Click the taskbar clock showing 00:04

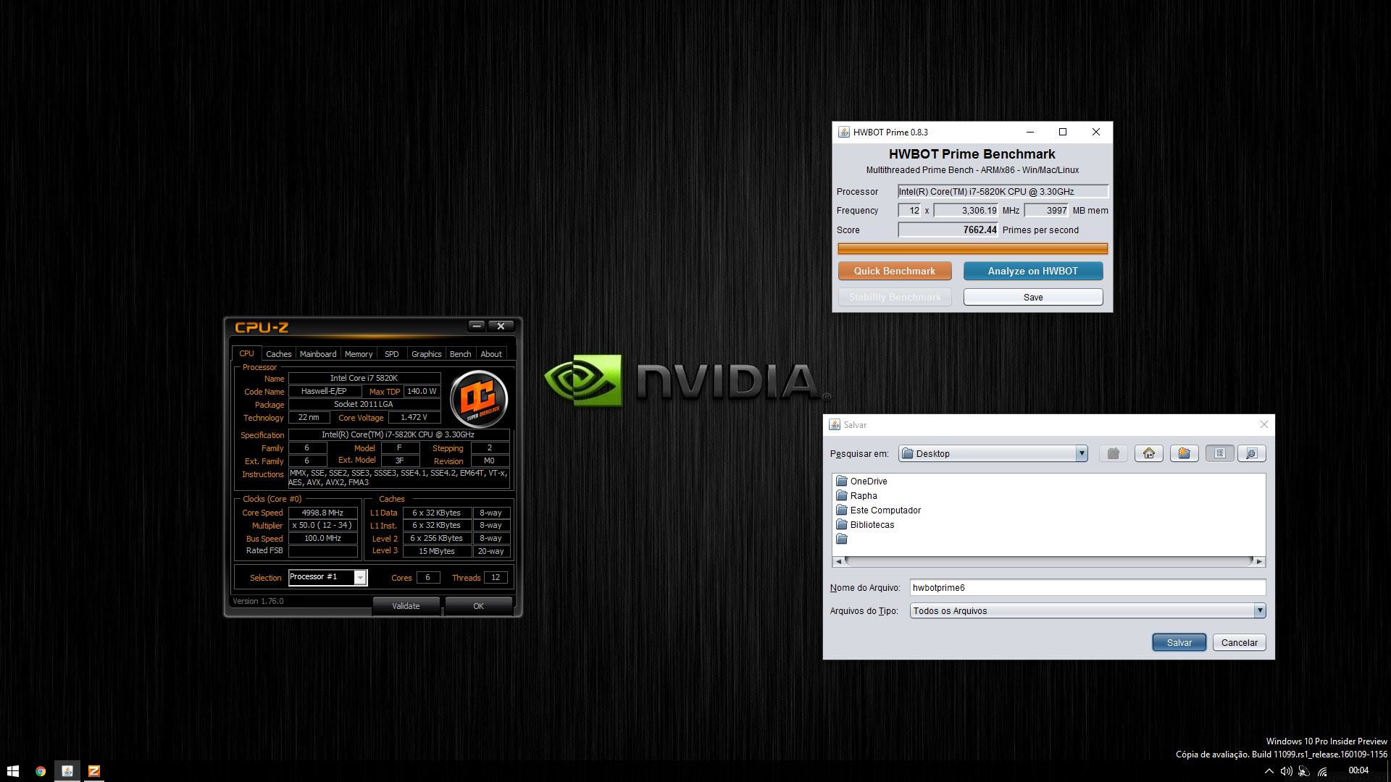coord(1358,770)
